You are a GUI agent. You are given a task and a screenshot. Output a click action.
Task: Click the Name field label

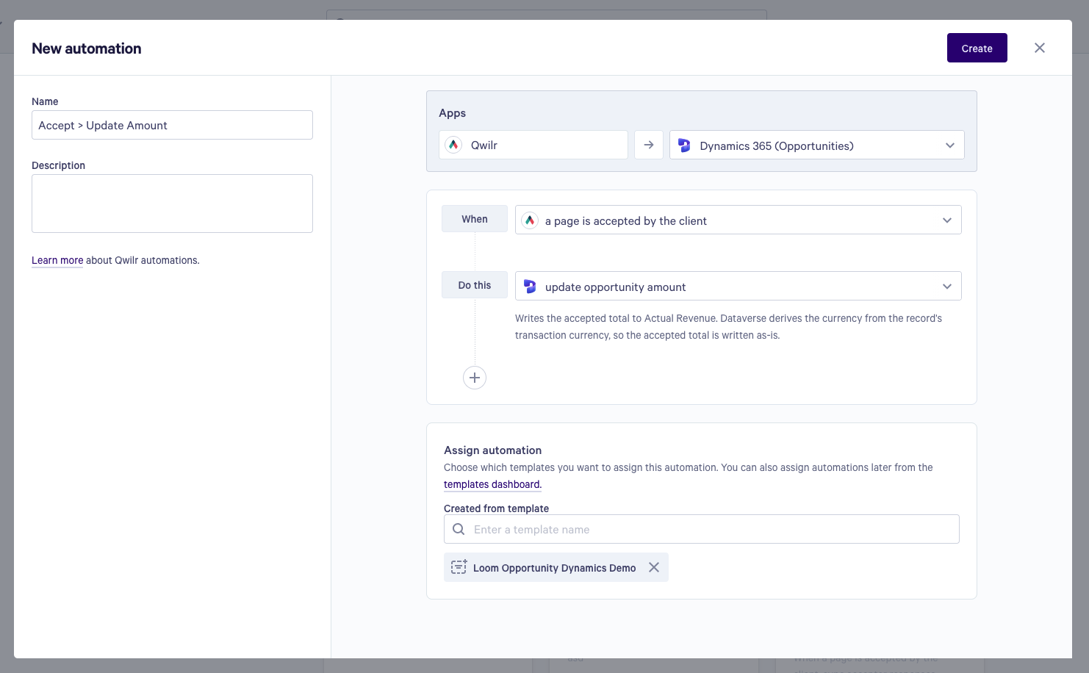tap(45, 101)
